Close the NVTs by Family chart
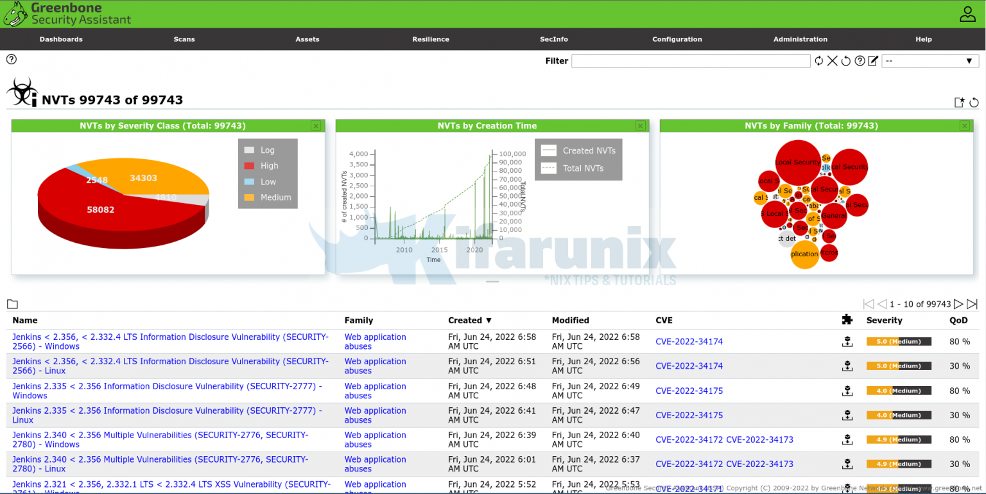The height and width of the screenshot is (494, 986). (x=964, y=126)
